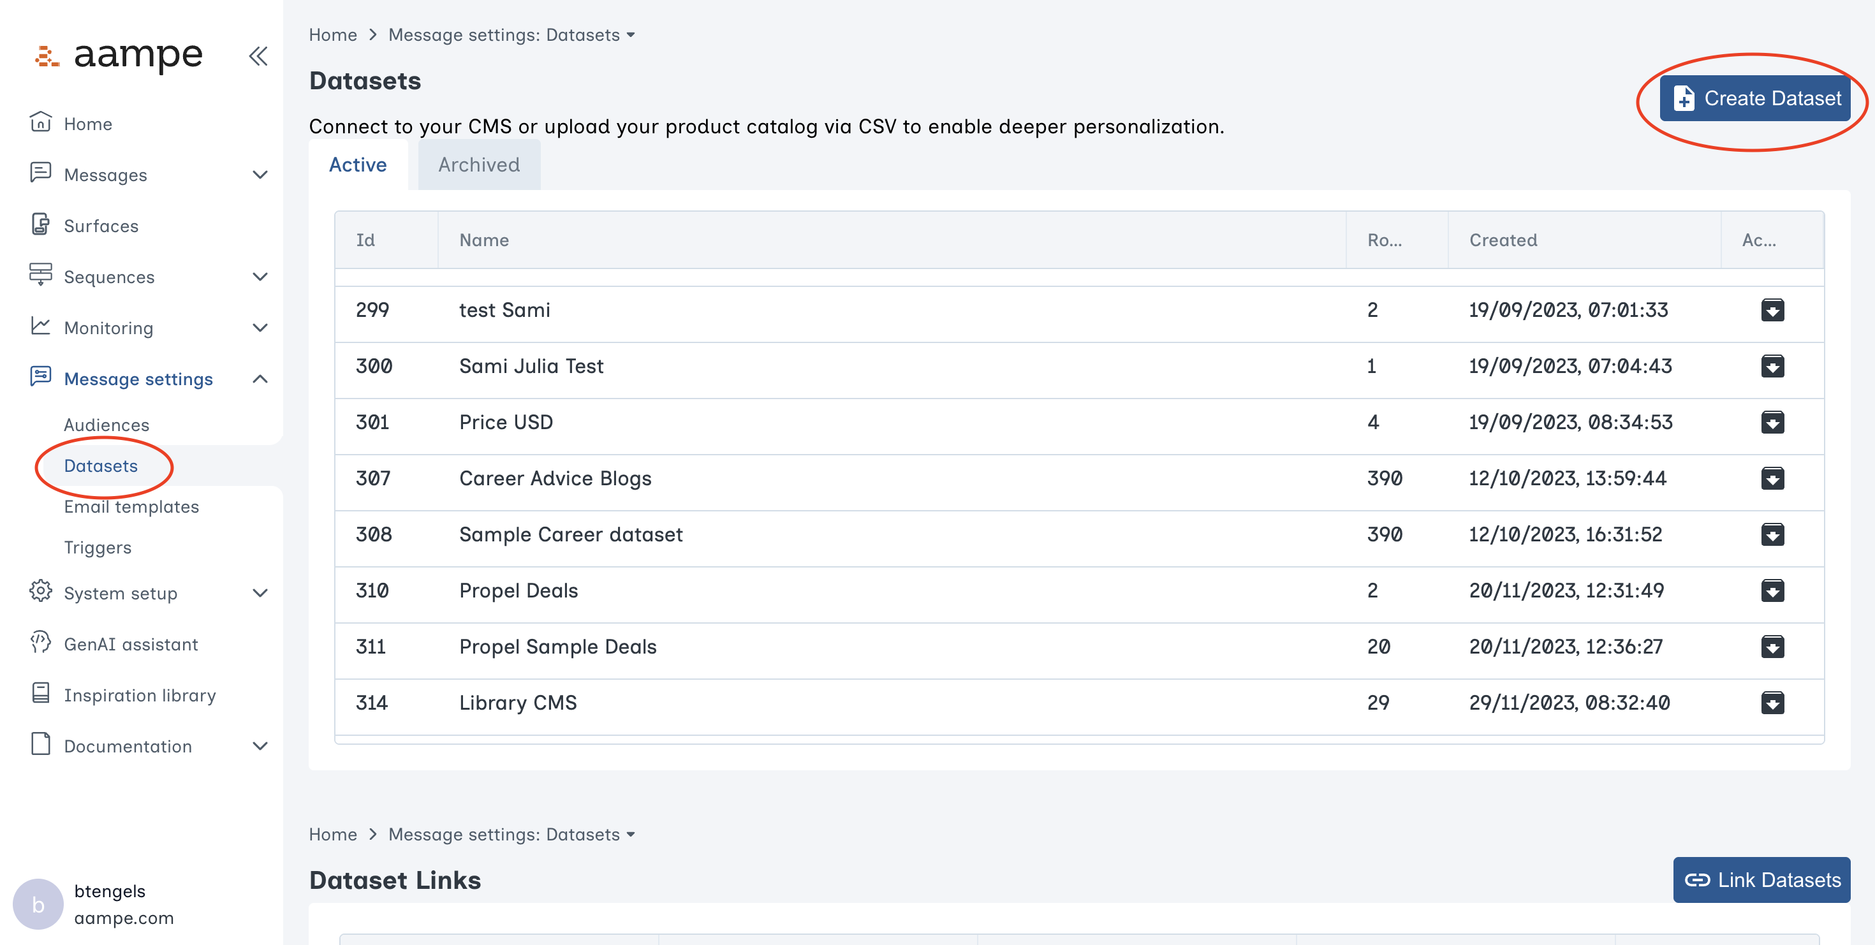
Task: Open Datasets in sidebar
Action: (x=101, y=465)
